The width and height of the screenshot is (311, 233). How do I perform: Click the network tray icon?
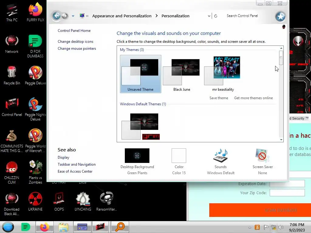[274, 227]
